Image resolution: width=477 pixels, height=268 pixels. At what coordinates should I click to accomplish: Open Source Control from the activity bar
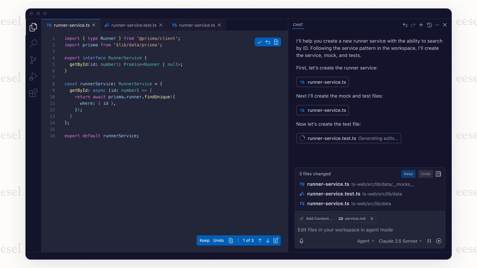pyautogui.click(x=33, y=60)
